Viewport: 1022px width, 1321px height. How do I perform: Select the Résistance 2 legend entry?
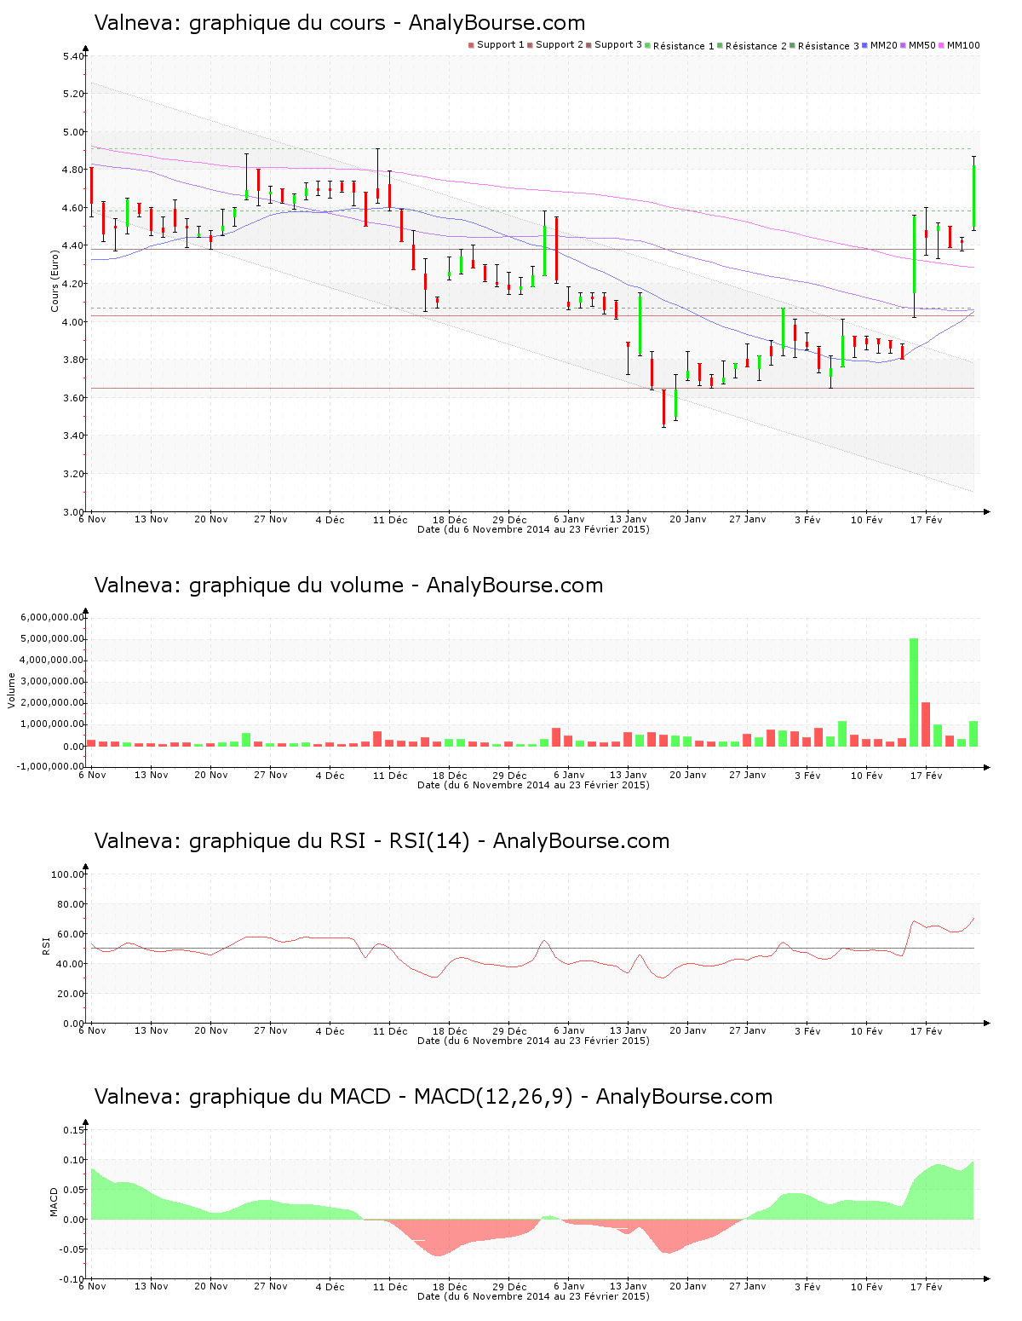(x=752, y=45)
